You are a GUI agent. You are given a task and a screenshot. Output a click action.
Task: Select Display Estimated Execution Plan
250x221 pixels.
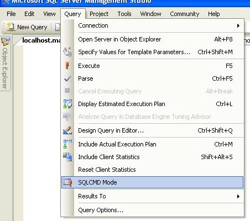(152, 104)
